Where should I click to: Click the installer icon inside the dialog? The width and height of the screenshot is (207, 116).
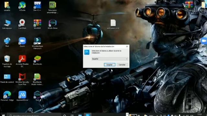(x=87, y=52)
